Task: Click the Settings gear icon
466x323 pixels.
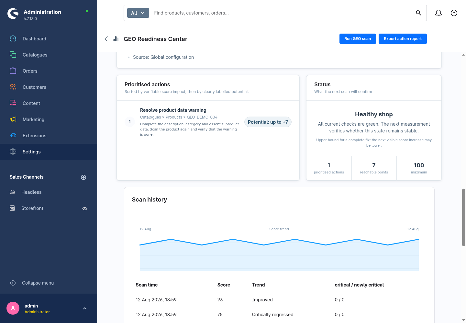Action: click(13, 152)
